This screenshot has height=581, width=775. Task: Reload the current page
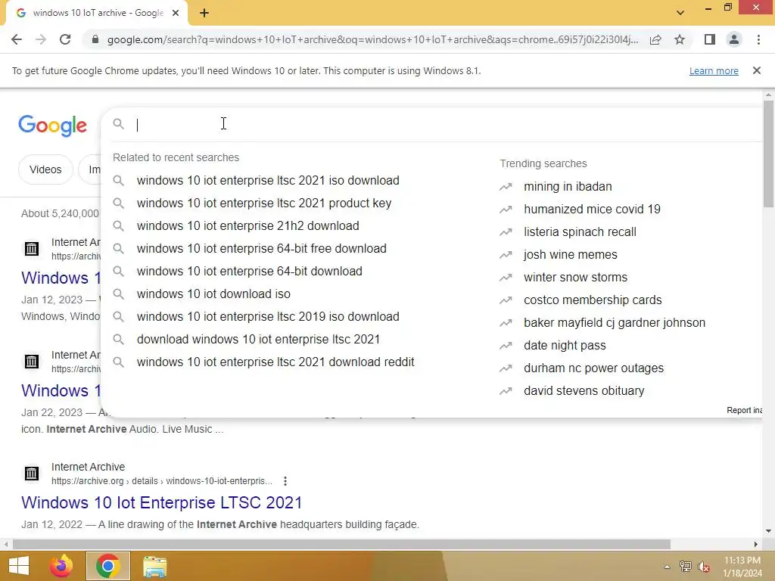point(65,39)
